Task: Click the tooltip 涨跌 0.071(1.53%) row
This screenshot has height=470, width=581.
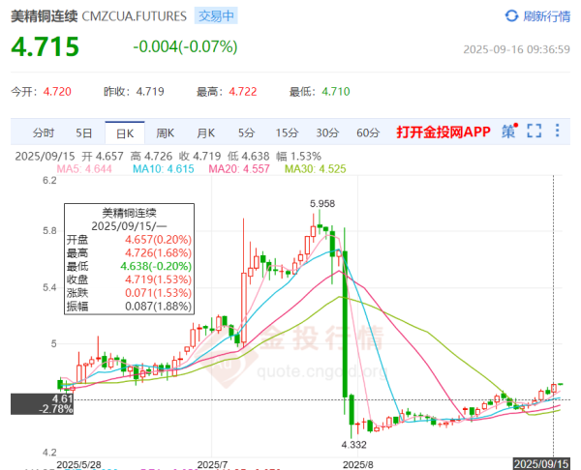Action: [x=129, y=293]
